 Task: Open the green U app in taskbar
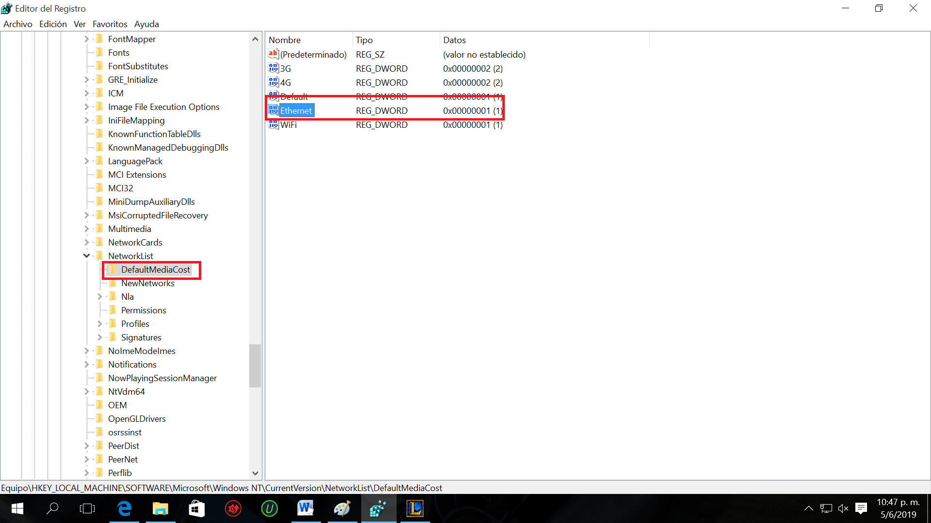click(270, 508)
